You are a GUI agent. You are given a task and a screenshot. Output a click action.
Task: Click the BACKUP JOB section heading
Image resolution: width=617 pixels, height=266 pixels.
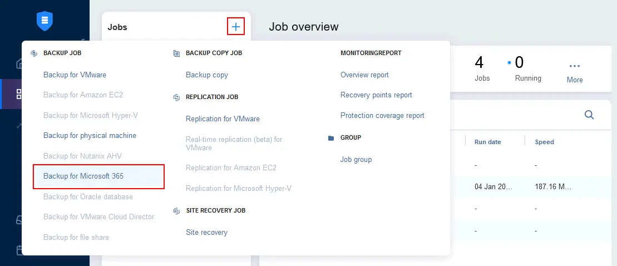pyautogui.click(x=62, y=53)
